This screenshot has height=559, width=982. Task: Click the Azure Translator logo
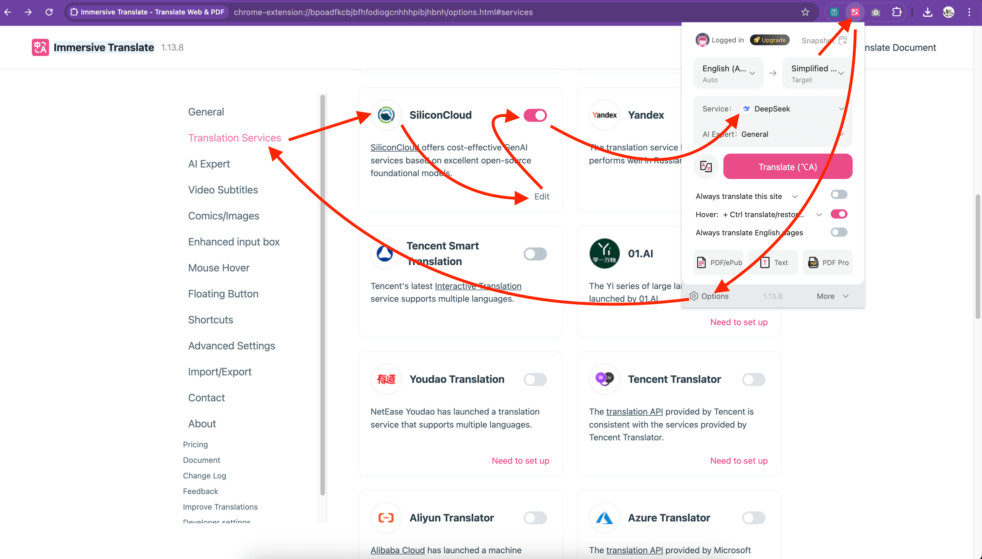[x=604, y=517]
